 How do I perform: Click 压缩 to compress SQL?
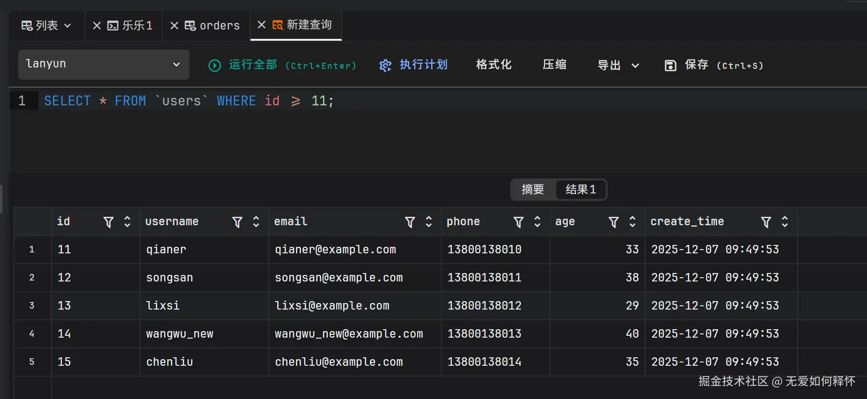[554, 65]
